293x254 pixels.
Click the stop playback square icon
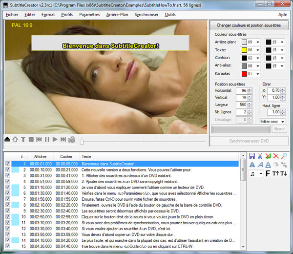click(x=31, y=139)
